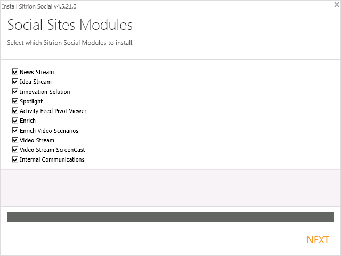The height and width of the screenshot is (256, 341).
Task: Uncheck the Internal Communications checkbox
Action: (x=15, y=159)
